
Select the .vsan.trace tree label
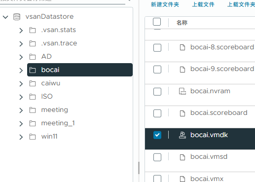coord(59,43)
